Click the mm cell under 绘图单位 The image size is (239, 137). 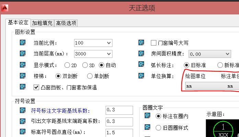click(189, 86)
